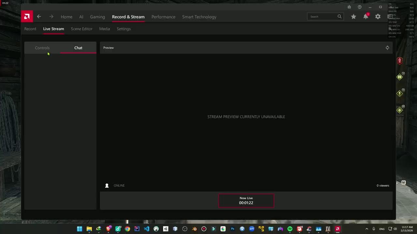This screenshot has height=234, width=417.
Task: Launch Brave browser from taskbar
Action: coord(108,229)
